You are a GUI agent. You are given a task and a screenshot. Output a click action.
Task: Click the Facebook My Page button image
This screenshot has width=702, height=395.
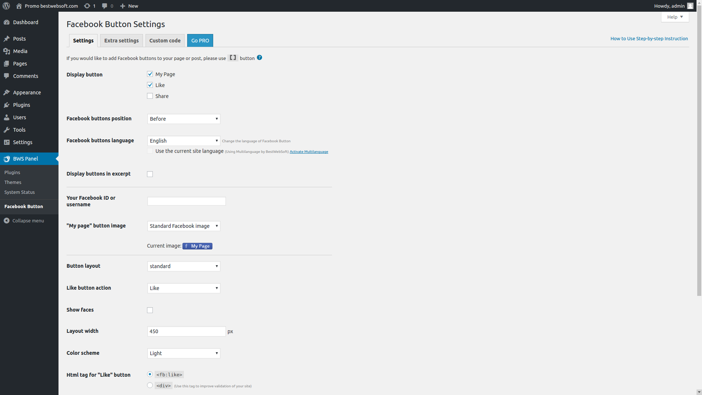[197, 246]
